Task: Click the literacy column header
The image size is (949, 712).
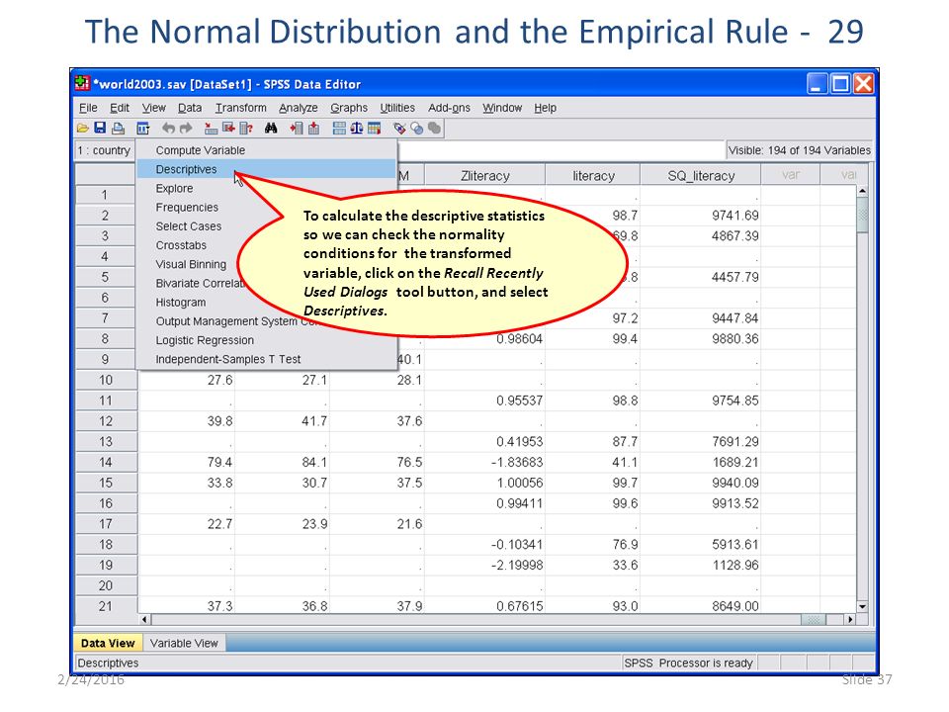Action: tap(593, 176)
